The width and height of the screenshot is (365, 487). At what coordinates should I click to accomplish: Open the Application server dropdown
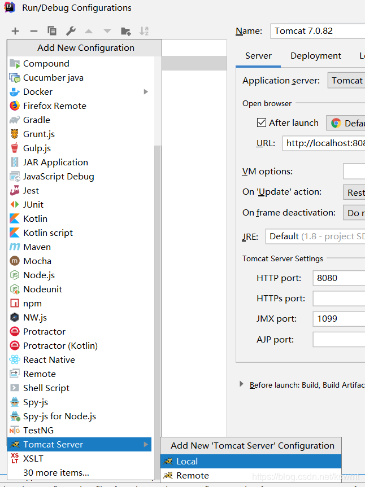click(346, 81)
